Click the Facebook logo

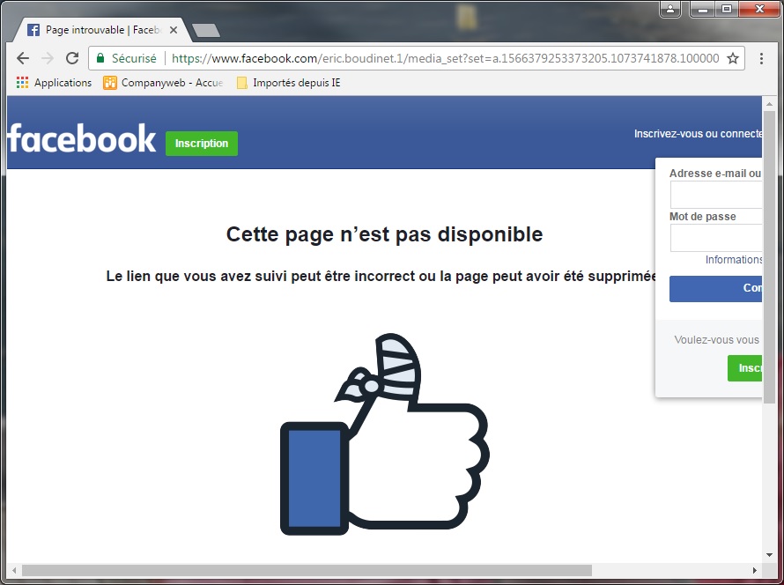82,139
